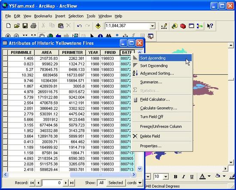Show Selected records button
The image size is (236, 190).
115,183
